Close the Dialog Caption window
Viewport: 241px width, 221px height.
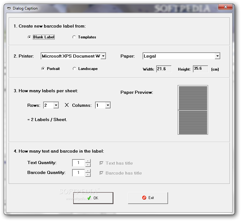tap(225, 7)
